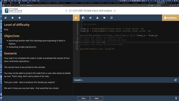This screenshot has width=179, height=101.
Task: Click the Python Institute logo
Action: 13,11
